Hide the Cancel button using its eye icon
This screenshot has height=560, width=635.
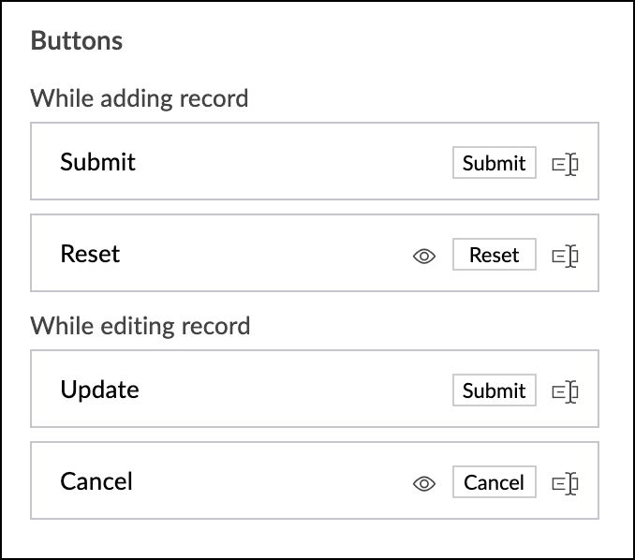[x=424, y=483]
